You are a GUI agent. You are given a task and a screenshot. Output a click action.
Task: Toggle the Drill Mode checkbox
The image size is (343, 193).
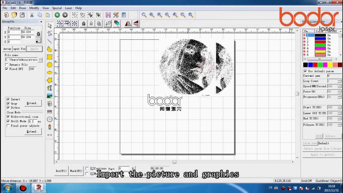click(8, 121)
